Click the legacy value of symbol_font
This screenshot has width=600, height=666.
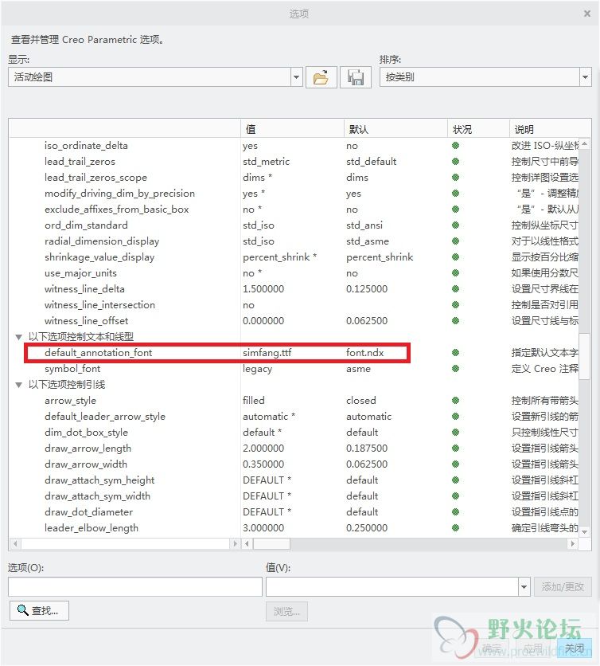coord(258,369)
